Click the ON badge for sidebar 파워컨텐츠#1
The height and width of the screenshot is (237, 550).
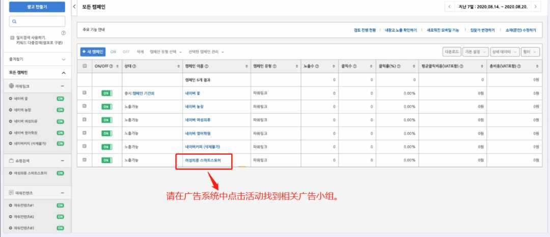[x=60, y=205]
